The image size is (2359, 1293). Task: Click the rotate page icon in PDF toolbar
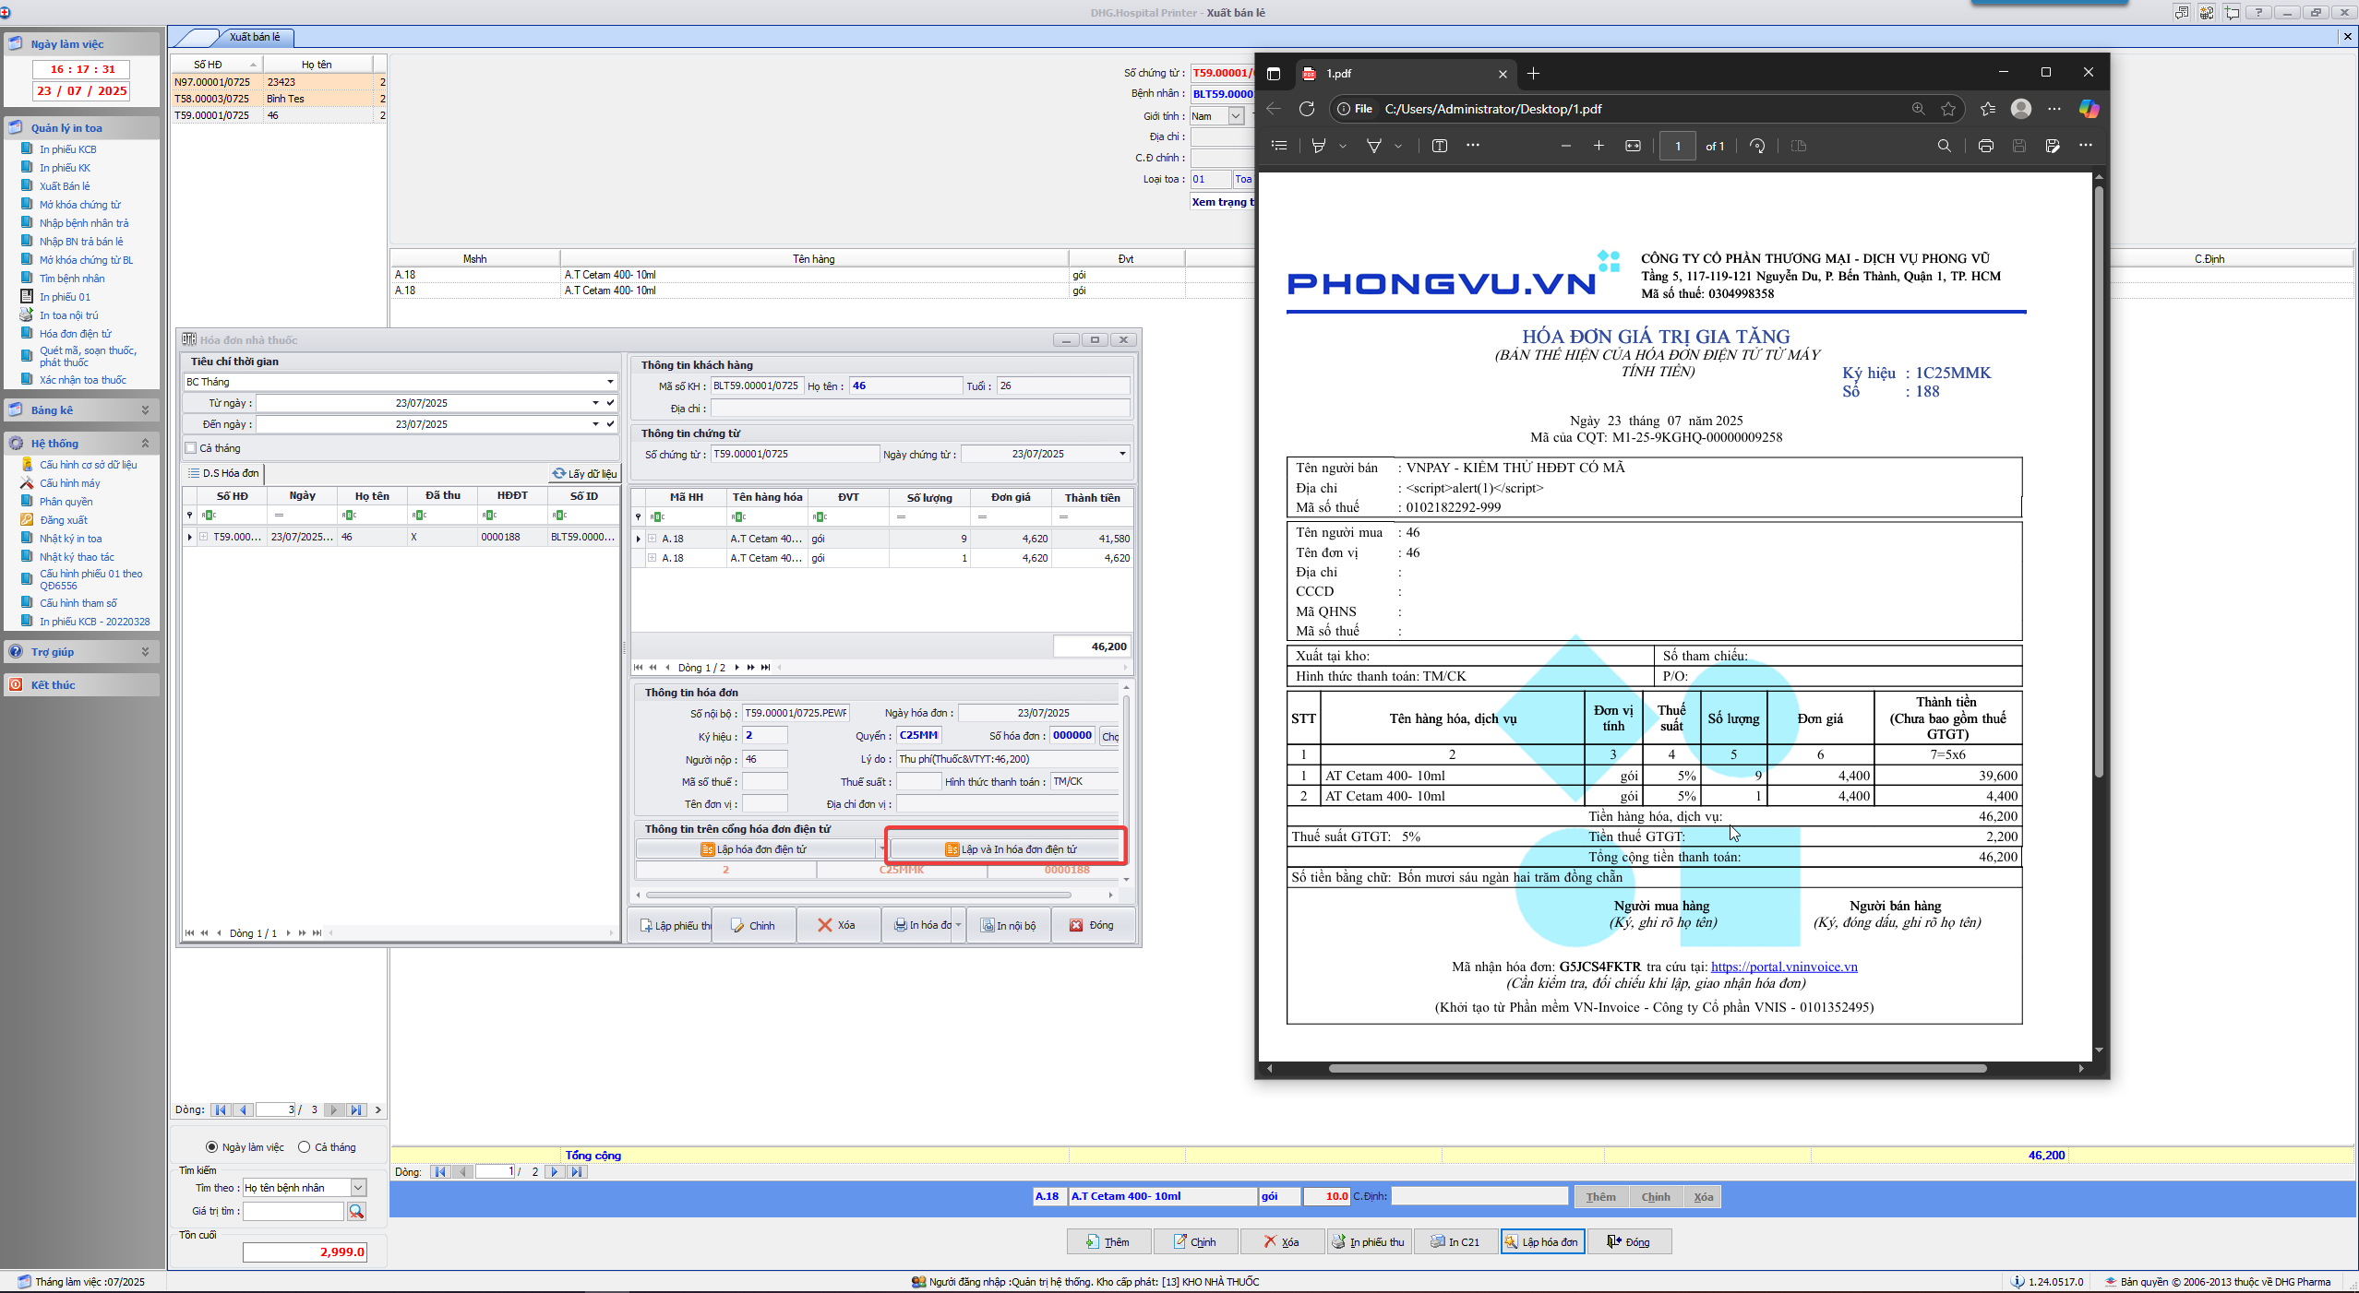(1757, 146)
